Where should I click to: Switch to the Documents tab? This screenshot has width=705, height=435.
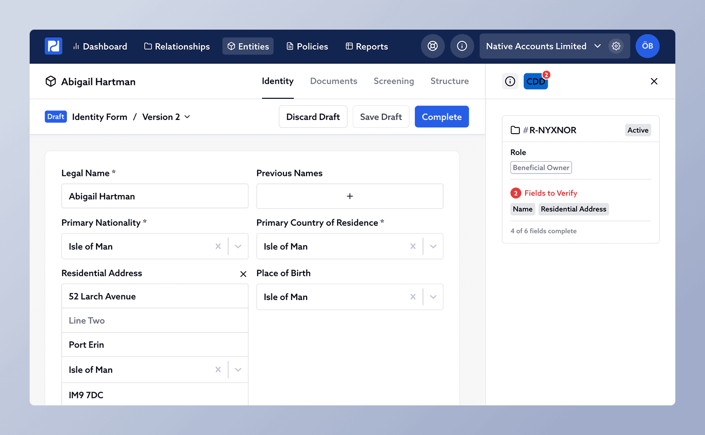tap(334, 81)
